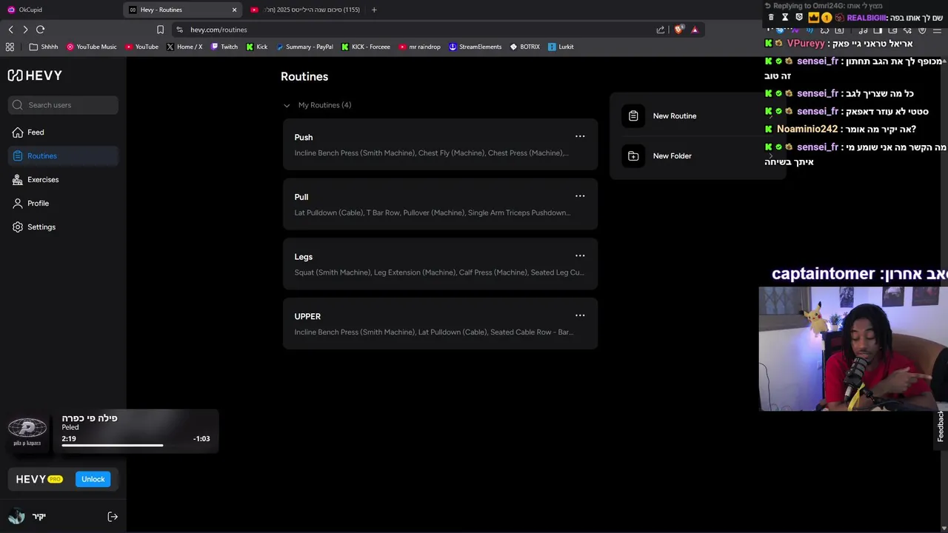Open mr raindrop bookmark
Image resolution: width=948 pixels, height=533 pixels.
[x=420, y=47]
